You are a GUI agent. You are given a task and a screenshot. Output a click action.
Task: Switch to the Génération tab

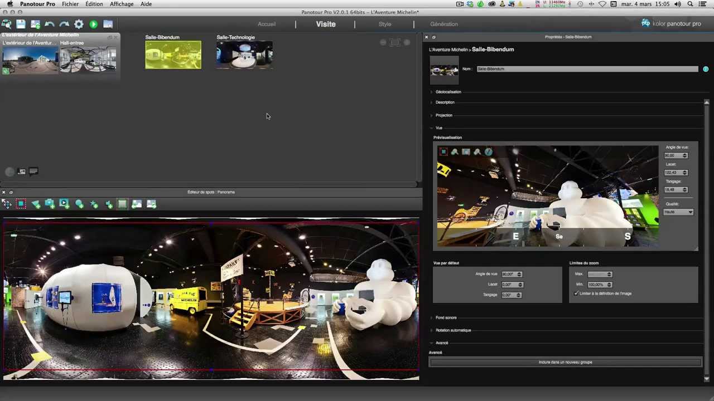click(x=444, y=24)
